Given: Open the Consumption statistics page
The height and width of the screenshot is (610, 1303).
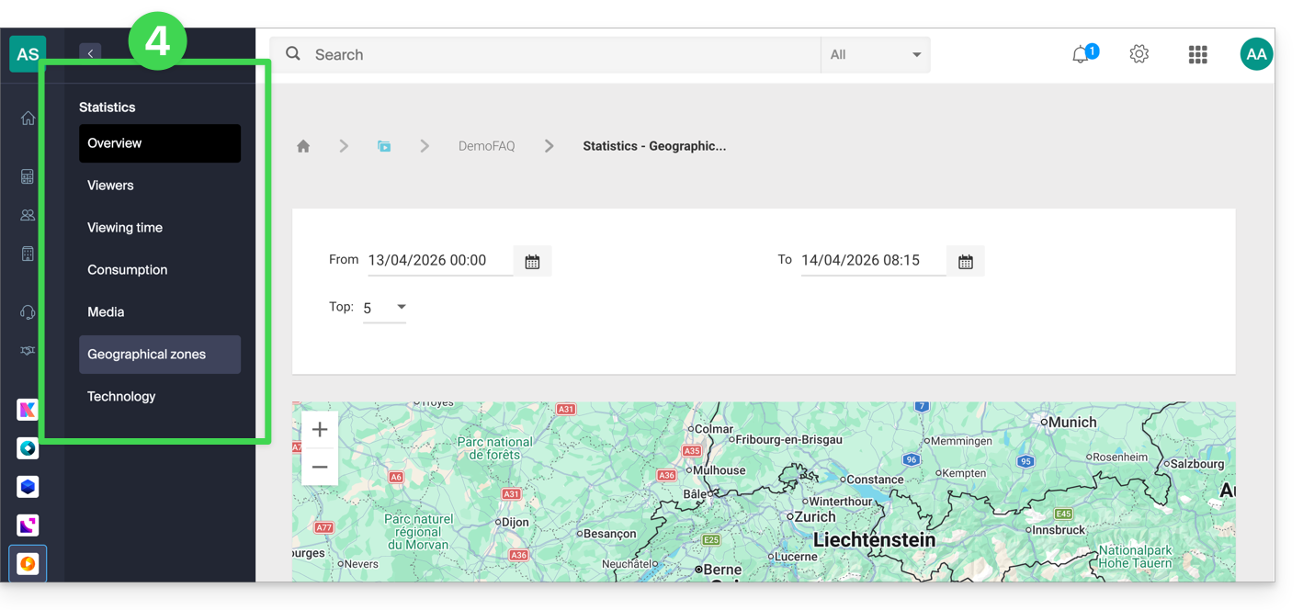Looking at the screenshot, I should click(128, 270).
